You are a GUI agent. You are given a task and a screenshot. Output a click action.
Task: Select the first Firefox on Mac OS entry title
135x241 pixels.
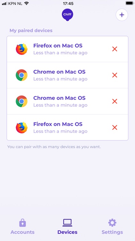[58, 46]
